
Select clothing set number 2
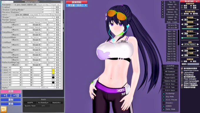[162, 4]
